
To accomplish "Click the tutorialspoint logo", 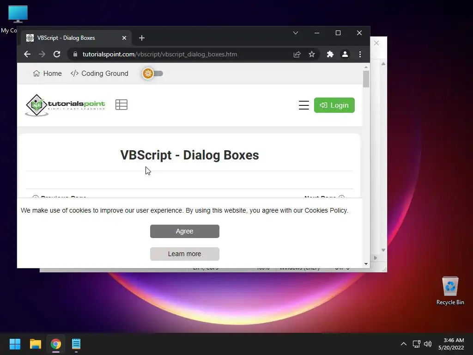I will pos(66,105).
